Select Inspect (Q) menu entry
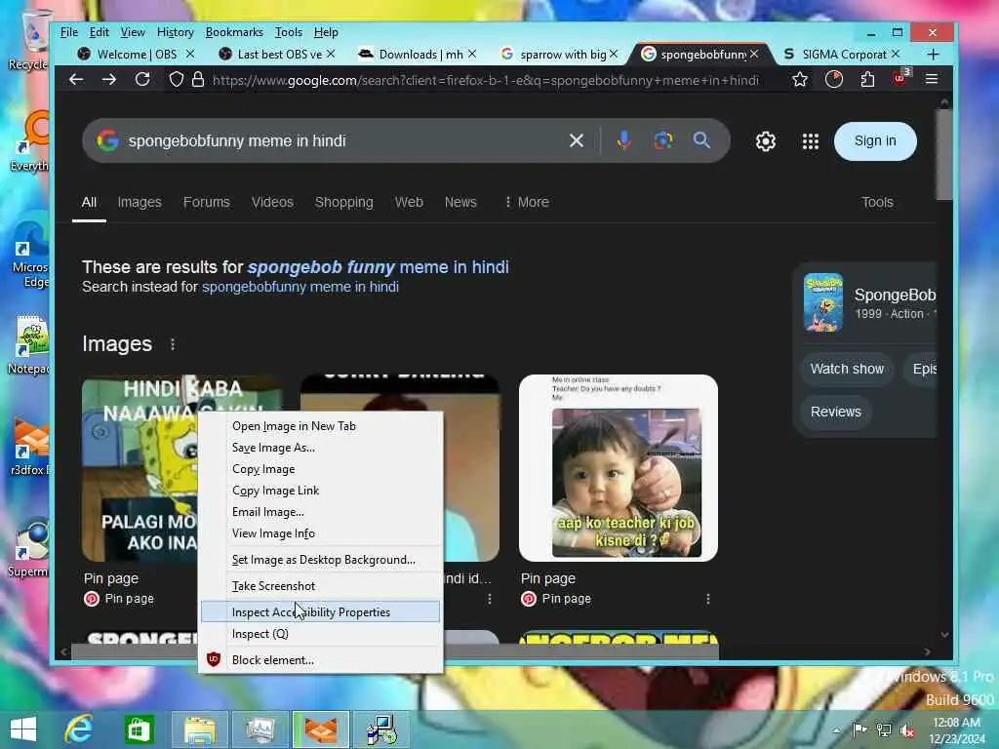This screenshot has height=749, width=999. 320,634
